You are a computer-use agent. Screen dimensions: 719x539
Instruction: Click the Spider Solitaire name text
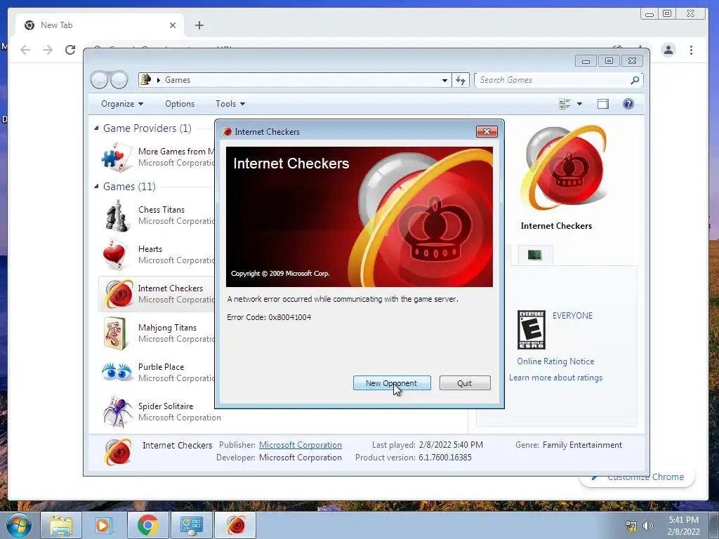click(166, 406)
